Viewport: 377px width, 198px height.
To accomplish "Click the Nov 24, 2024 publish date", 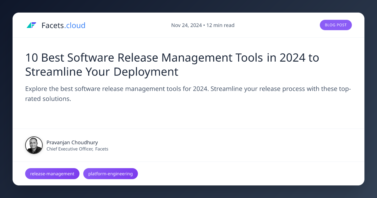I will pyautogui.click(x=186, y=25).
